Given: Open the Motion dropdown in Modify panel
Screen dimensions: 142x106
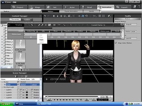Looking at the screenshot, I should (x=128, y=19).
